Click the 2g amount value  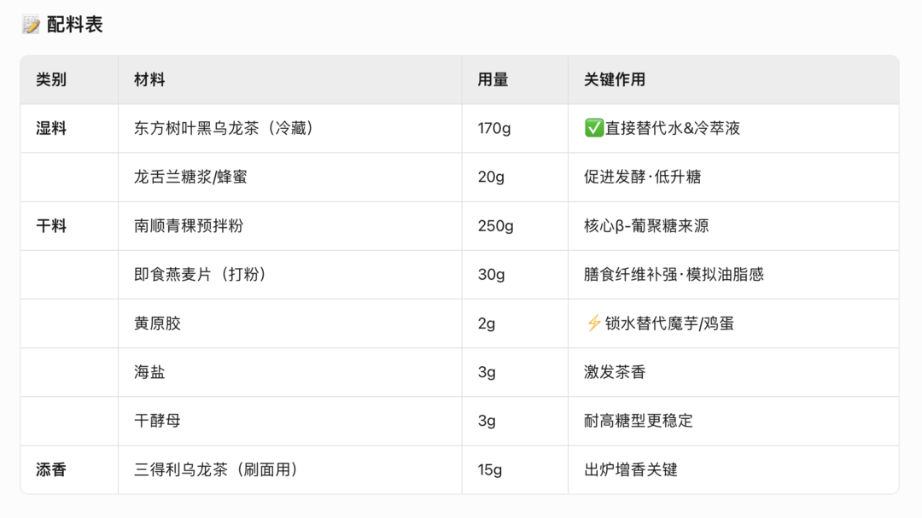(487, 323)
